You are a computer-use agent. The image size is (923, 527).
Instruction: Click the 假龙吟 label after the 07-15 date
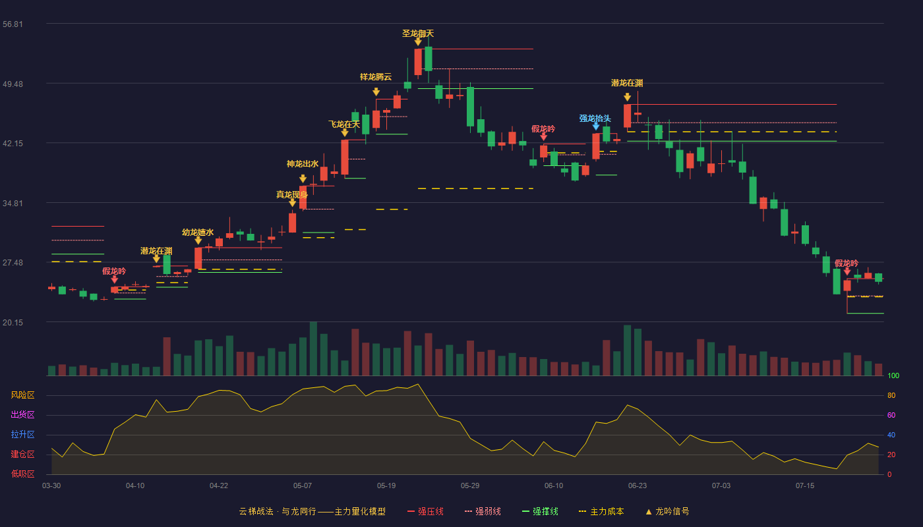coord(847,263)
